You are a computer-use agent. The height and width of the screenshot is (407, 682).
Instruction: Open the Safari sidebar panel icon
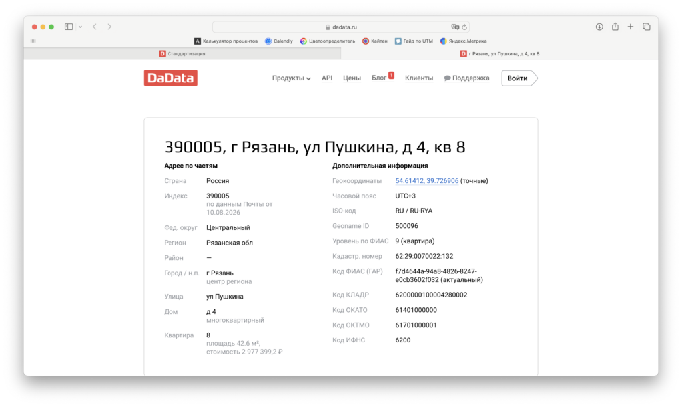point(69,27)
